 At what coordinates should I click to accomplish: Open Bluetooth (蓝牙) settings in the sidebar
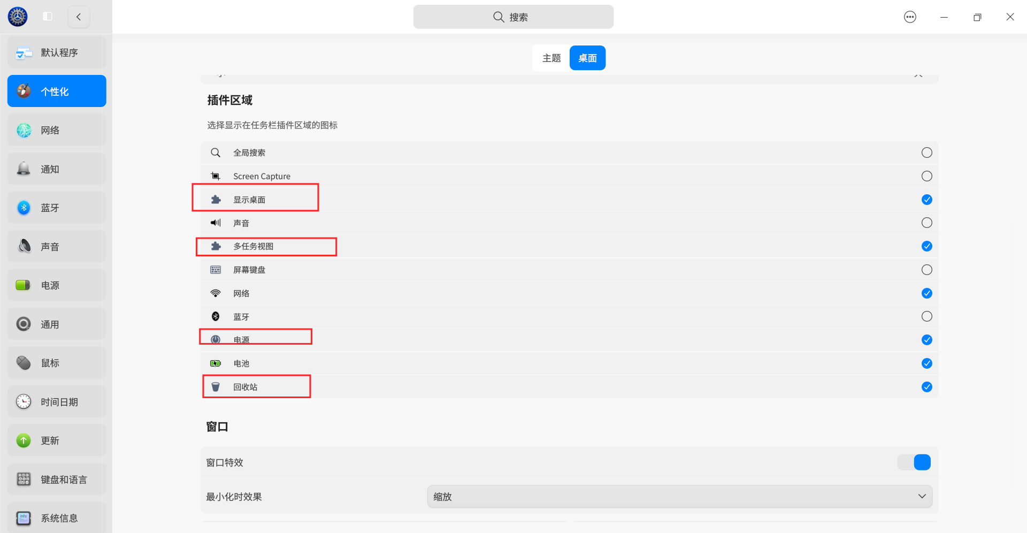57,208
